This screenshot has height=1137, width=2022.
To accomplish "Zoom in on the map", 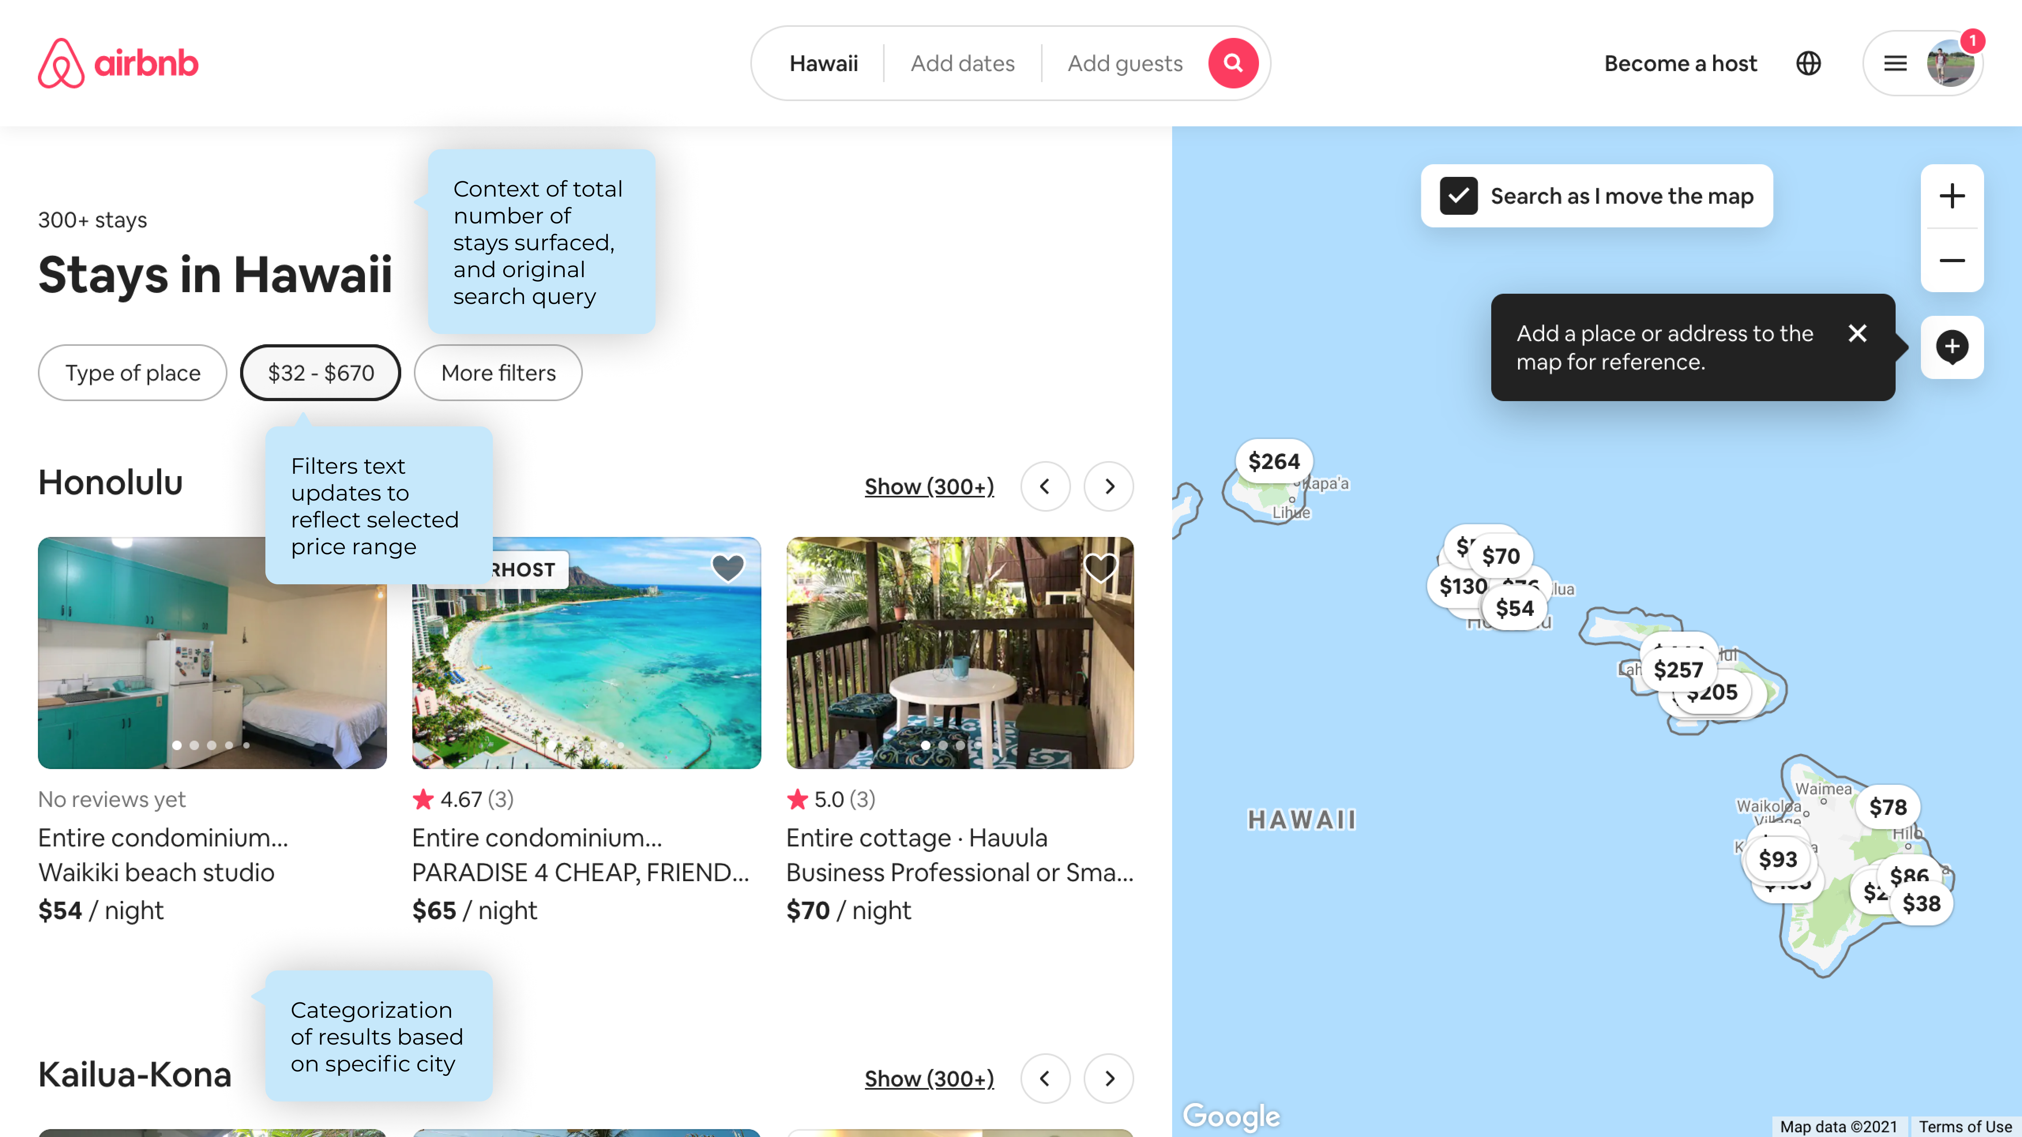I will (x=1951, y=196).
